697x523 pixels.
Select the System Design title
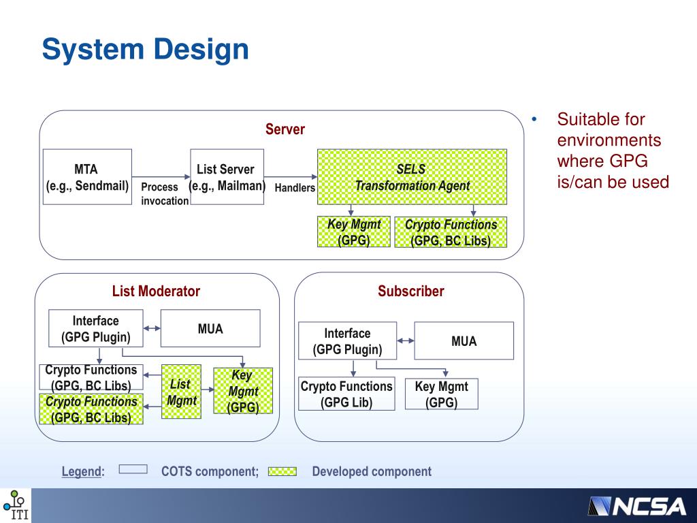(146, 49)
